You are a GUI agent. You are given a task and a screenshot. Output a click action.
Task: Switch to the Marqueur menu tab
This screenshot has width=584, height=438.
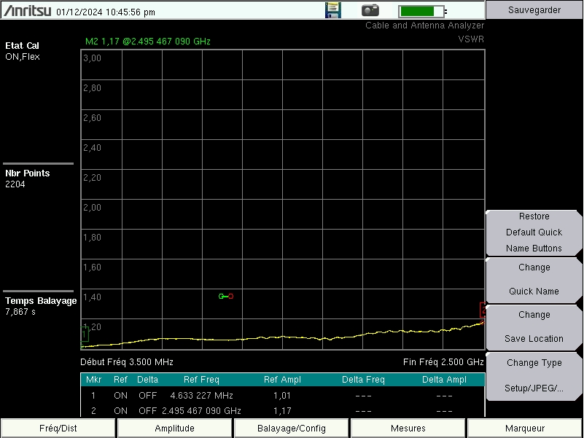(525, 429)
